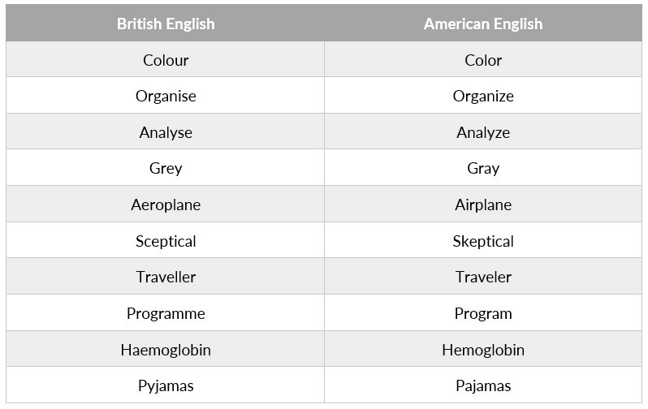
Task: Select the Pyjamas cell
Action: point(166,385)
